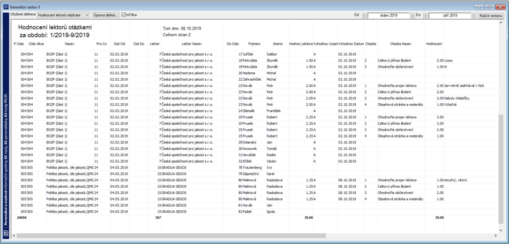Click the Otazka Nazev column header
The width and height of the screenshot is (509, 244).
pyautogui.click(x=401, y=44)
